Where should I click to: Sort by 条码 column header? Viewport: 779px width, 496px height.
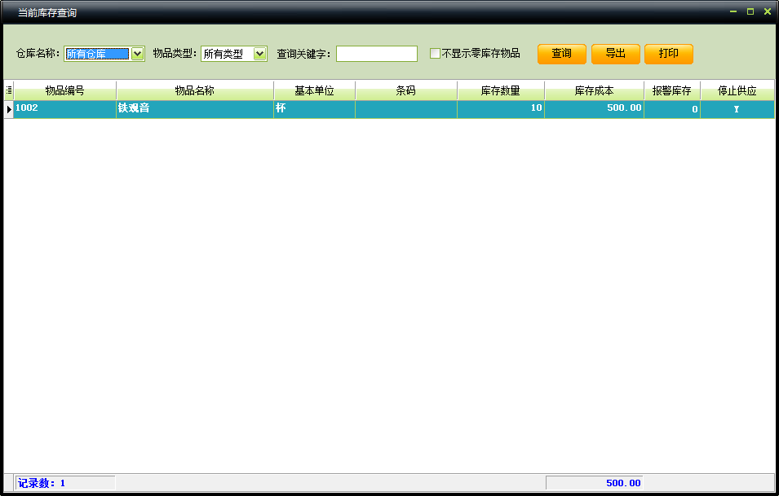pyautogui.click(x=406, y=90)
